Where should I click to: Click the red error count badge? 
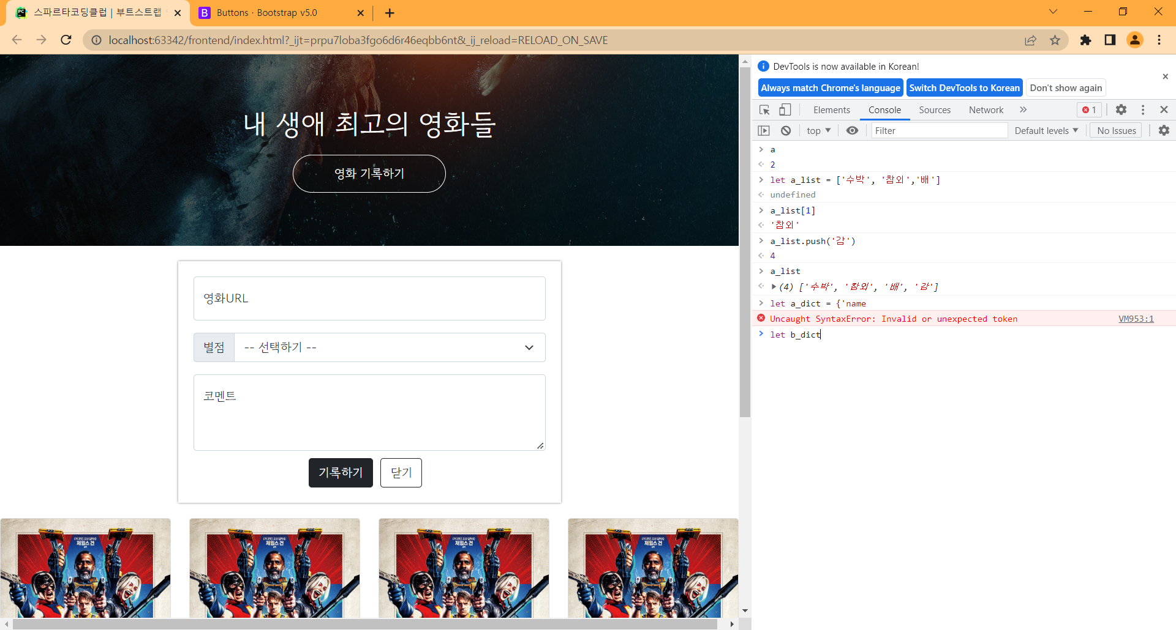tap(1089, 110)
